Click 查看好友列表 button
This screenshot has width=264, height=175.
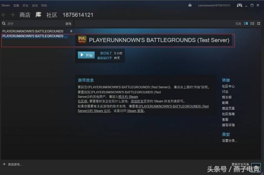[x=240, y=164]
